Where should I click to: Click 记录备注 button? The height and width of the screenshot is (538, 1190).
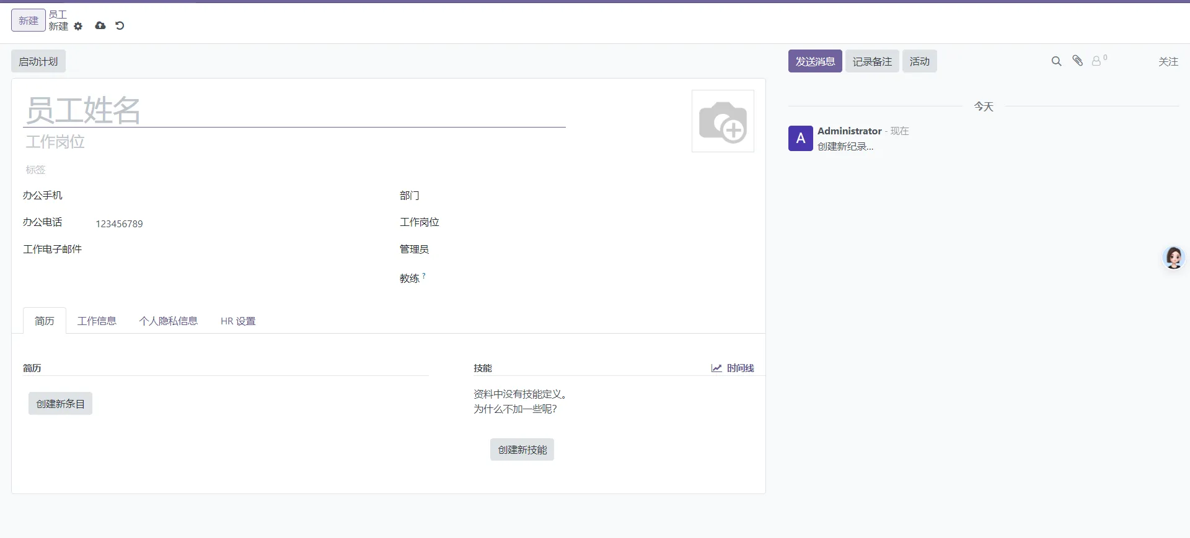pyautogui.click(x=872, y=61)
